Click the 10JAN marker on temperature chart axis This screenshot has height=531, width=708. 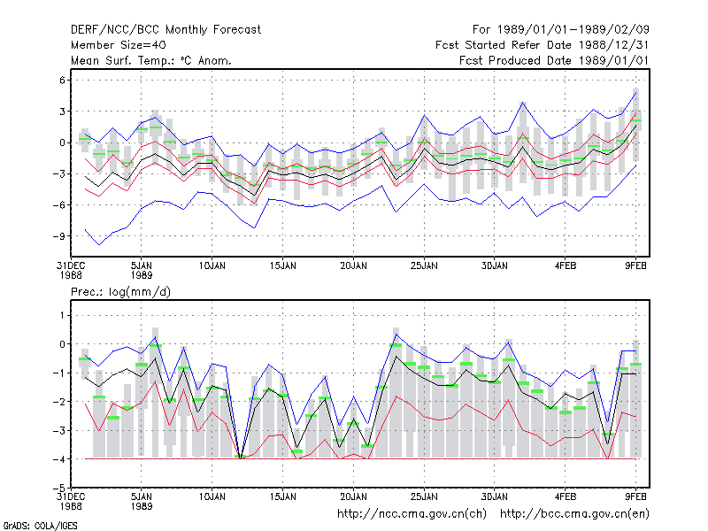[x=212, y=266]
